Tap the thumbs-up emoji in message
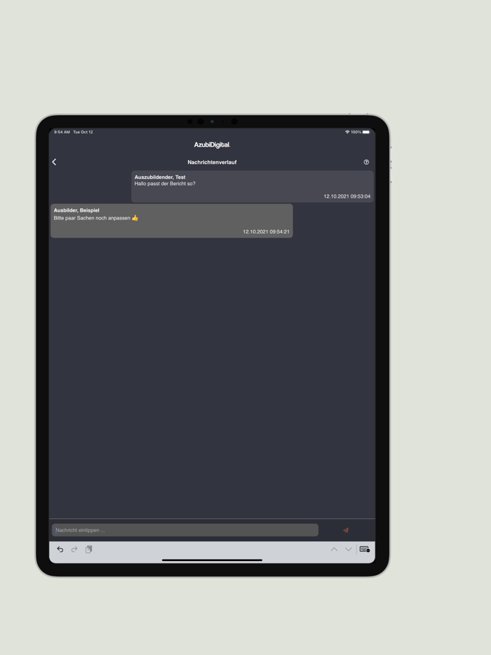 pyautogui.click(x=135, y=218)
